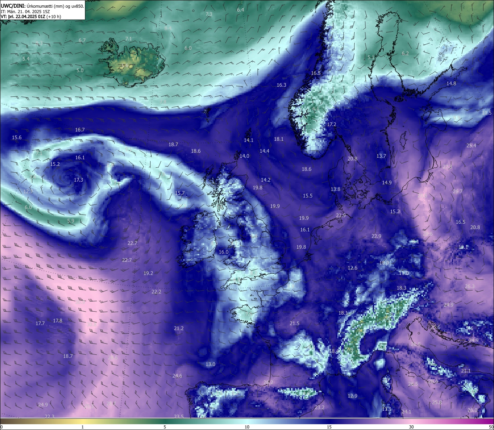Click the 14.4 value label
The image size is (494, 430).
(x=264, y=151)
